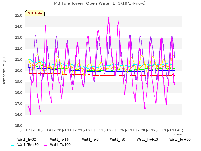Click the Jul 19 x-axis date label
Viewport: 201px width, 151px height.
(x=46, y=130)
